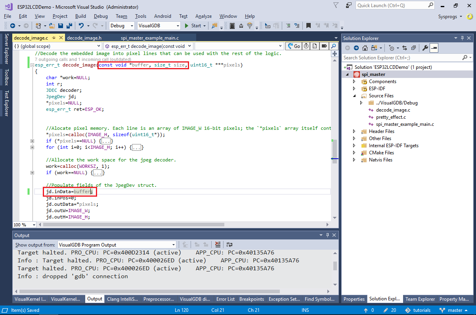This screenshot has height=315, width=476.
Task: Click the bookmark icon in the toolbar
Action: pyautogui.click(x=308, y=26)
